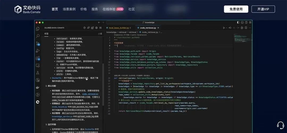Viewport: 287px width, 133px height.
Task: Expand the breadcrumb ellipsis after code_retriever.py
Action: point(161,32)
